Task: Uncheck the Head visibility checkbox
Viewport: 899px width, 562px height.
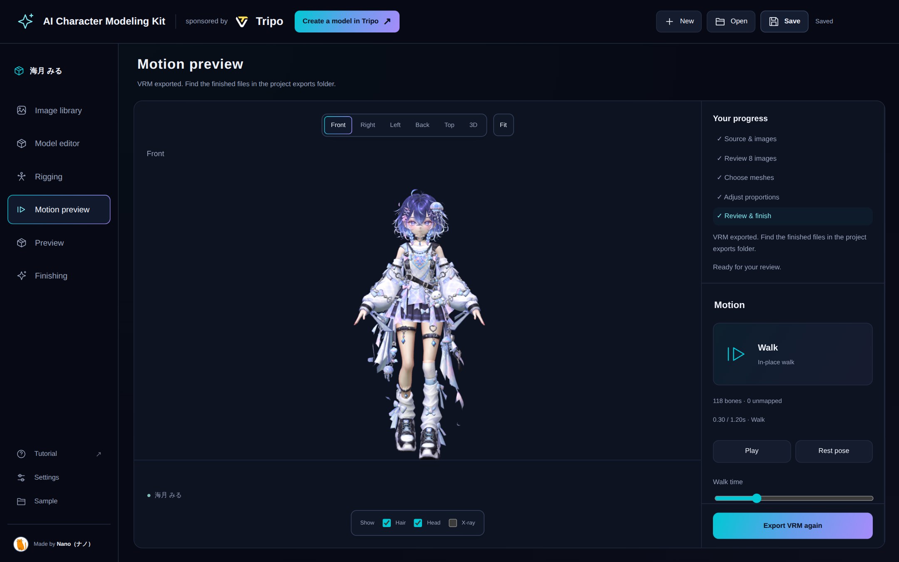Action: (x=418, y=523)
